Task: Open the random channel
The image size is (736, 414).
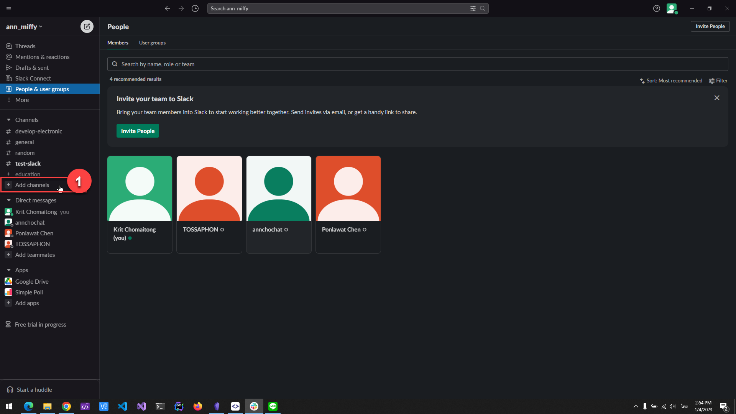Action: (50, 153)
